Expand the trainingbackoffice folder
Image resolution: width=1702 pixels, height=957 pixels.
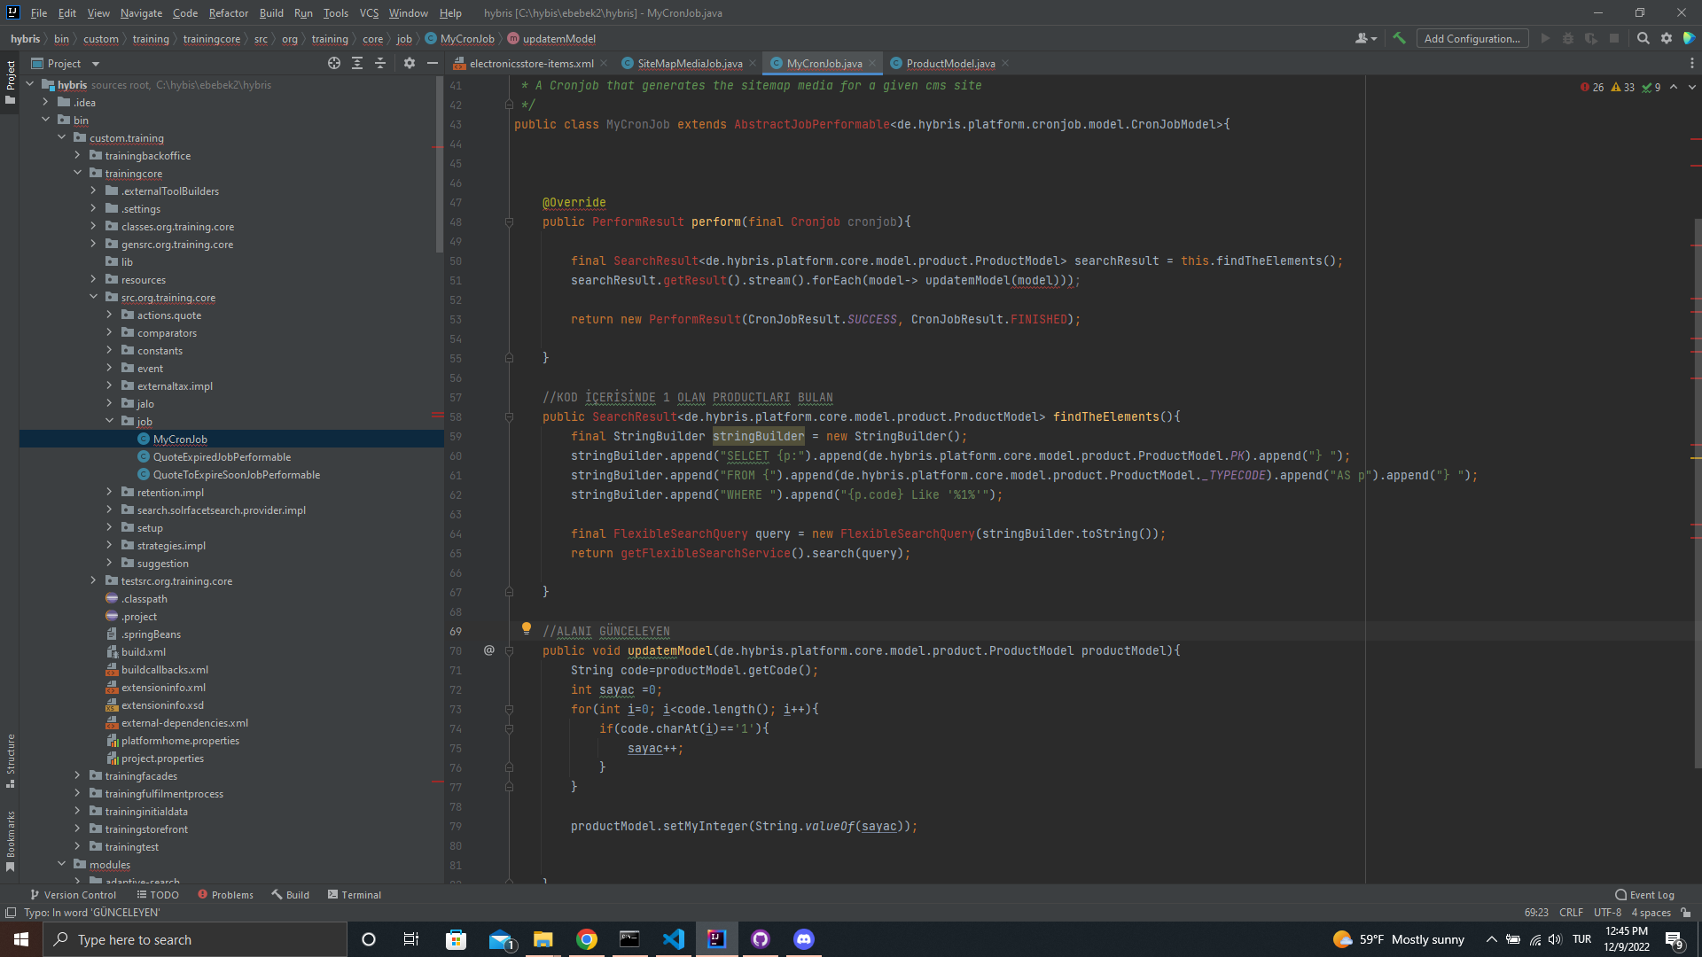(77, 155)
